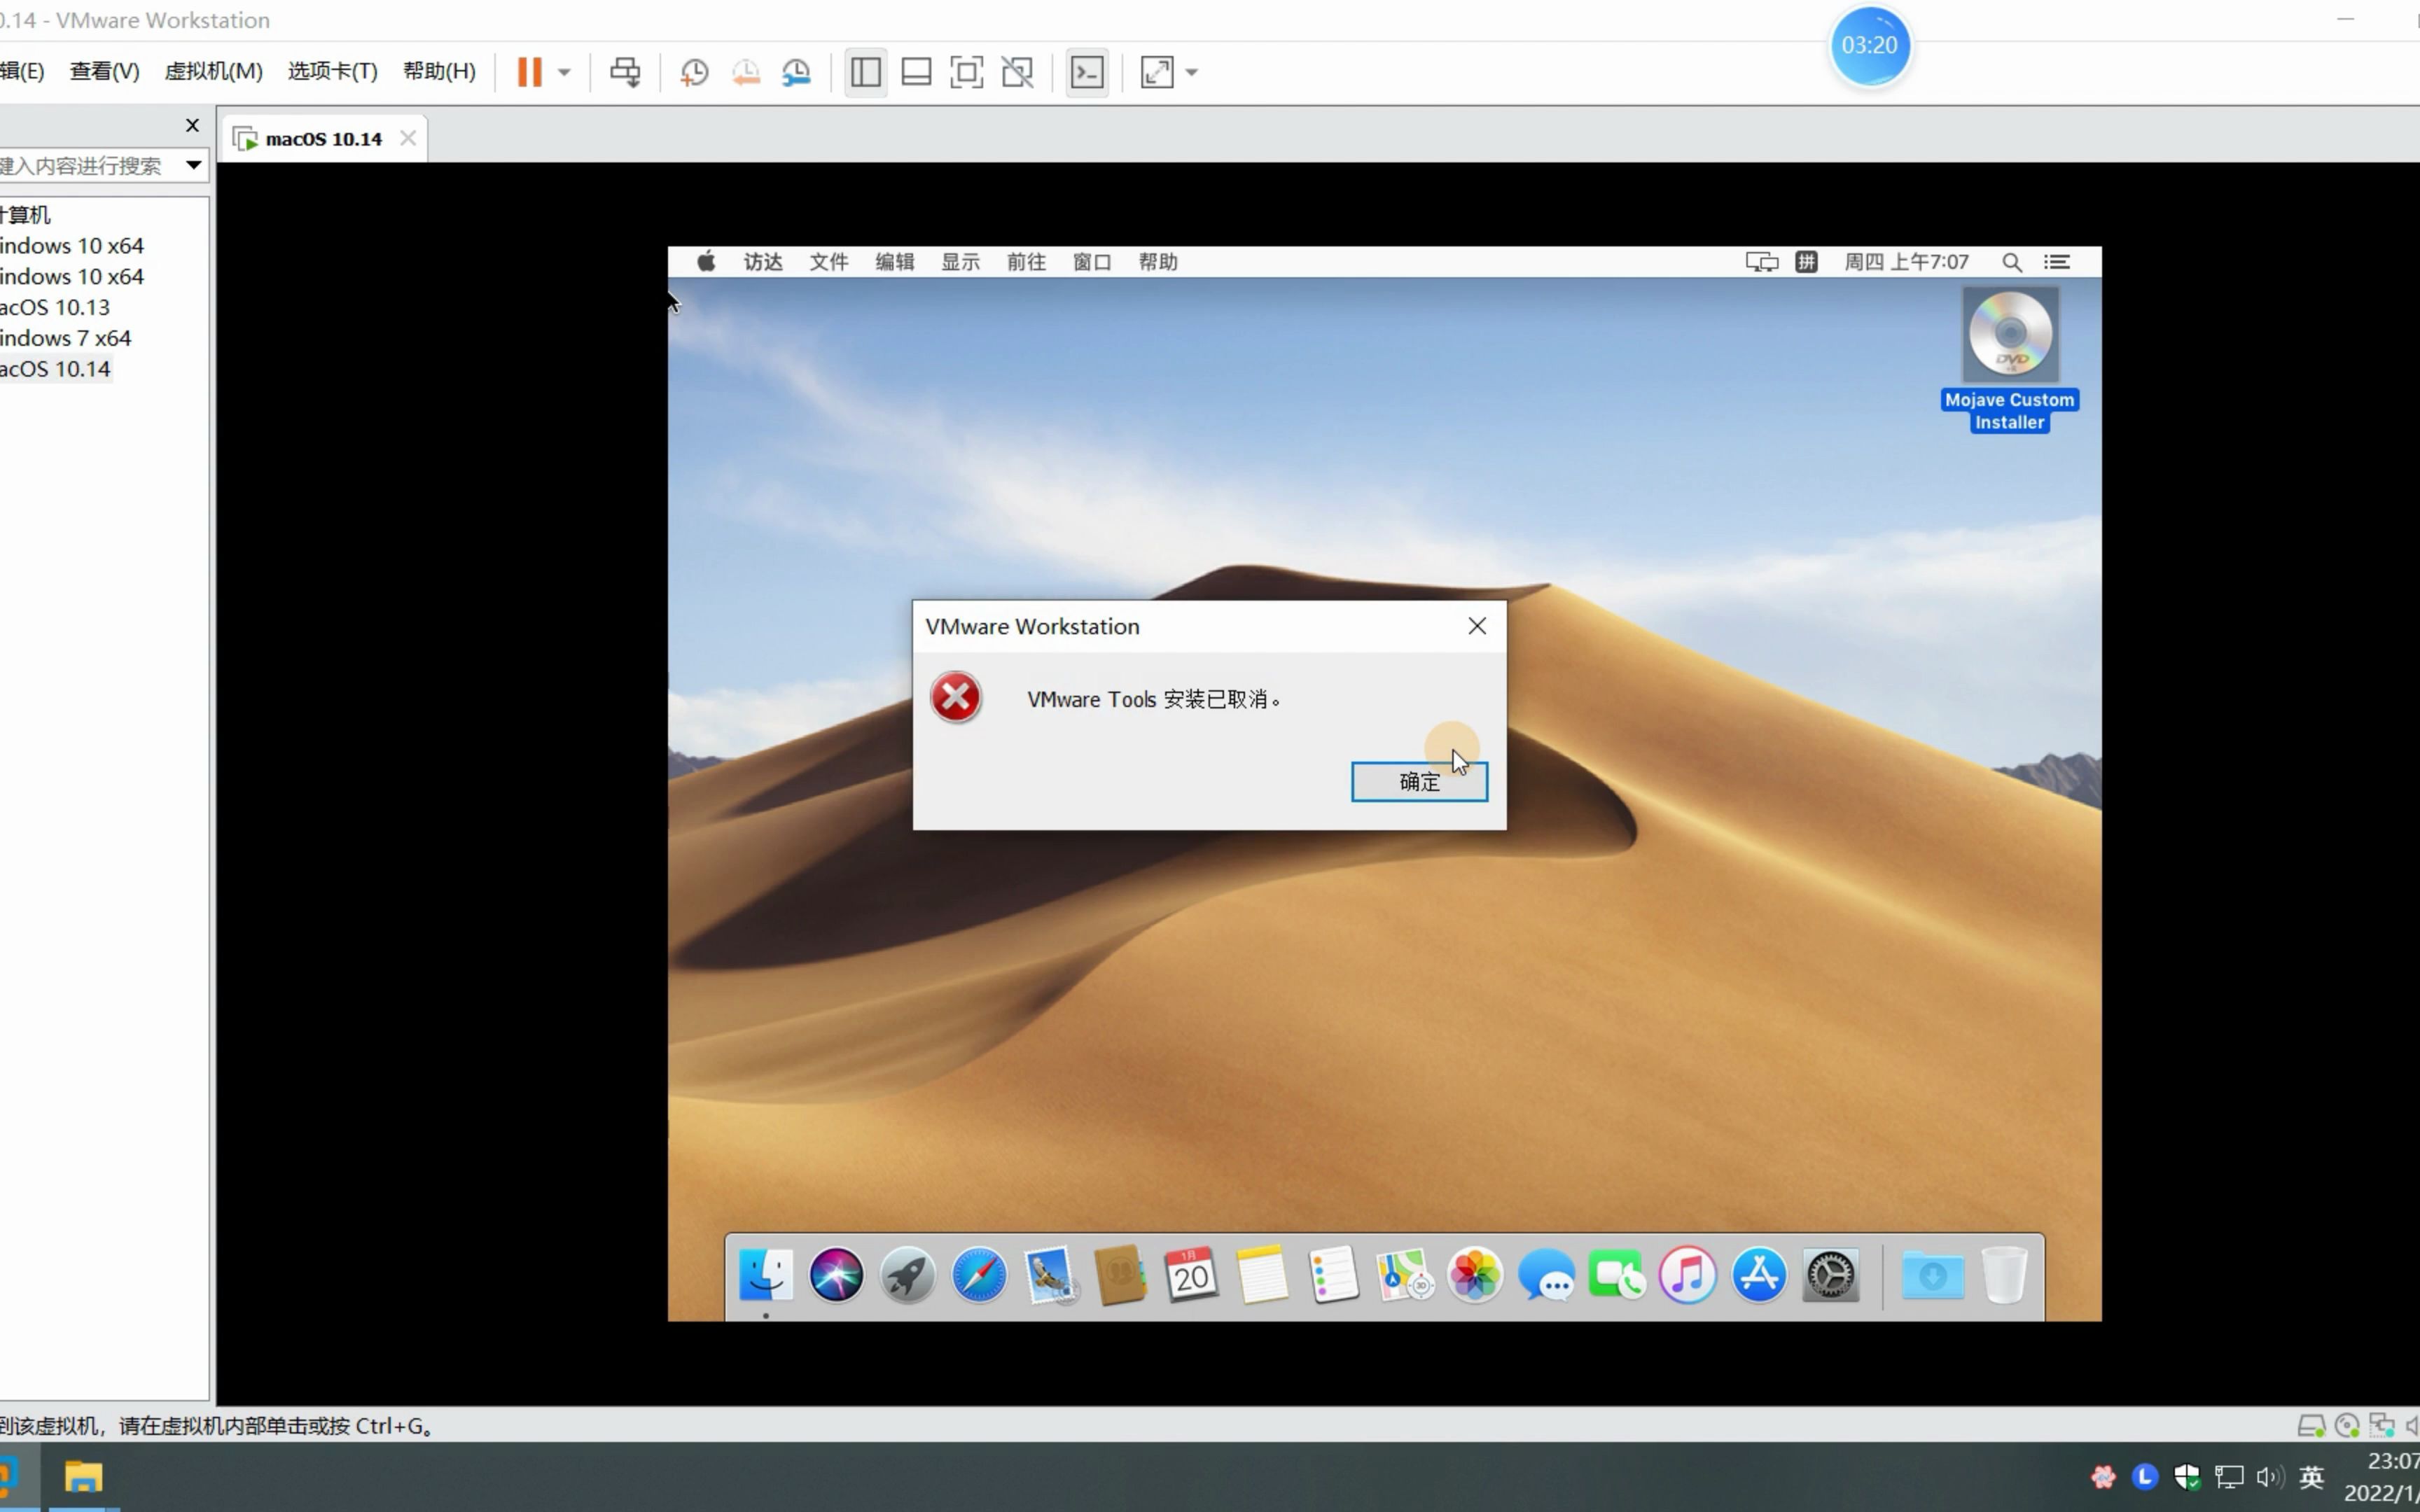Open the Notification Center list icon

pos(2057,262)
